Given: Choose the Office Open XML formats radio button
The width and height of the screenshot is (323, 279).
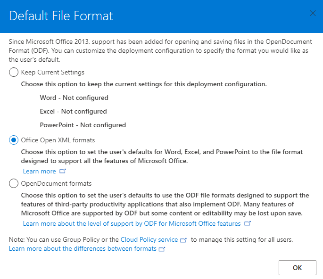Looking at the screenshot, I should pyautogui.click(x=14, y=140).
